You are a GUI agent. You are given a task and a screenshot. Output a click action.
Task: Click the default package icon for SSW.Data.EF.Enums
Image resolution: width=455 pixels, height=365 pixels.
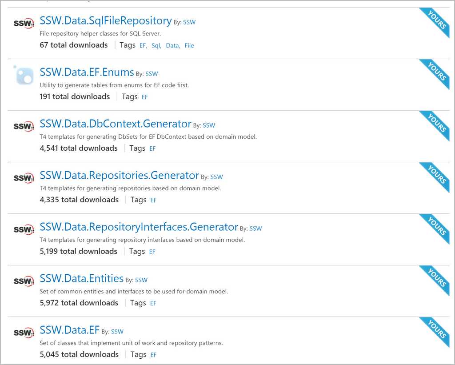coord(24,76)
